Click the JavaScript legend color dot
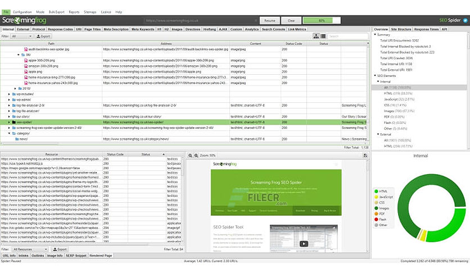Screen dimensions: 470x272 376,197
